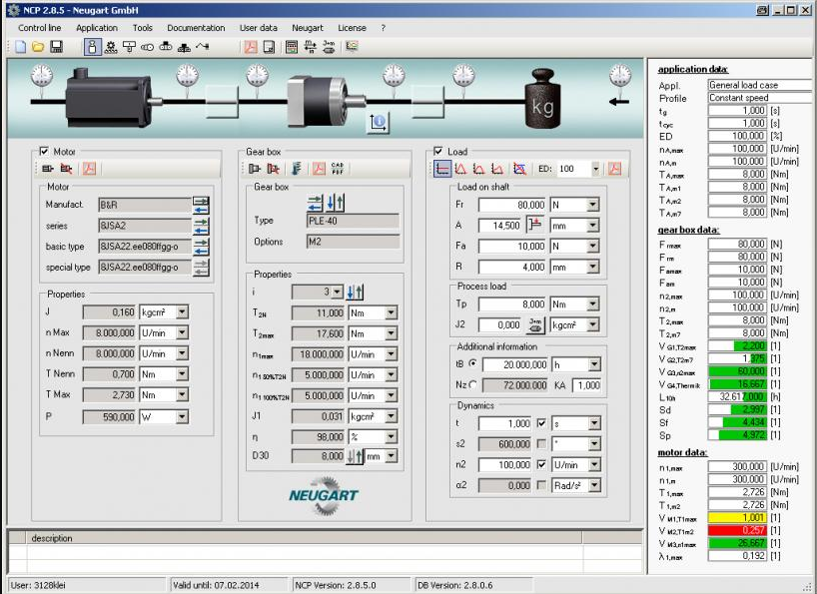Open the Load panel PDF icon
Screen dimensions: 817x594
pyautogui.click(x=615, y=168)
